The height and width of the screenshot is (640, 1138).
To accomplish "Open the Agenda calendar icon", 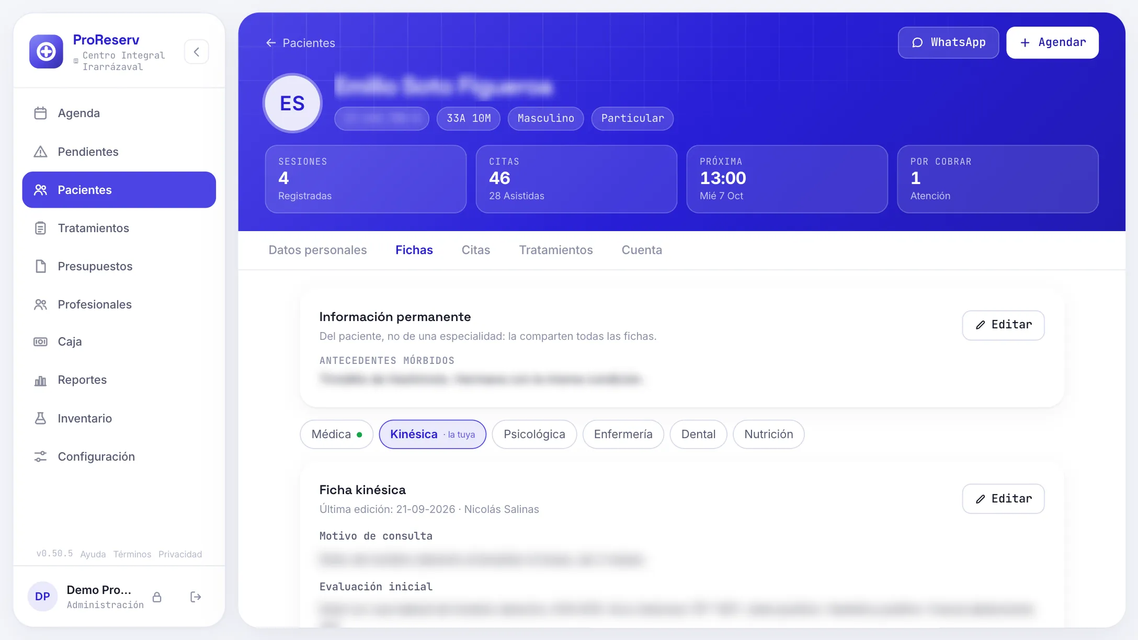I will [x=40, y=113].
